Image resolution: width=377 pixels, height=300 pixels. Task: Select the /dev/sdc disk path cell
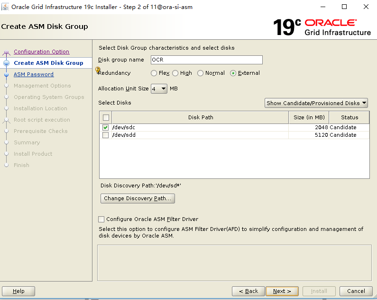pos(200,127)
